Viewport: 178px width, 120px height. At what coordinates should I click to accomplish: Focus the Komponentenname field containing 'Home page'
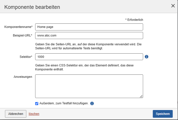89,27
